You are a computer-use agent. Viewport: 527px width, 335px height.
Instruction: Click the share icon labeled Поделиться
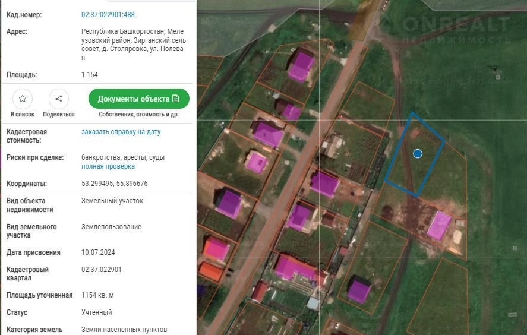59,99
